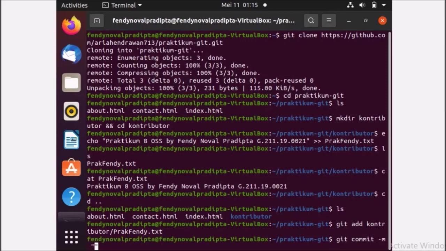The image size is (446, 251).
Task: Open the clock and calendar panel
Action: (x=240, y=5)
